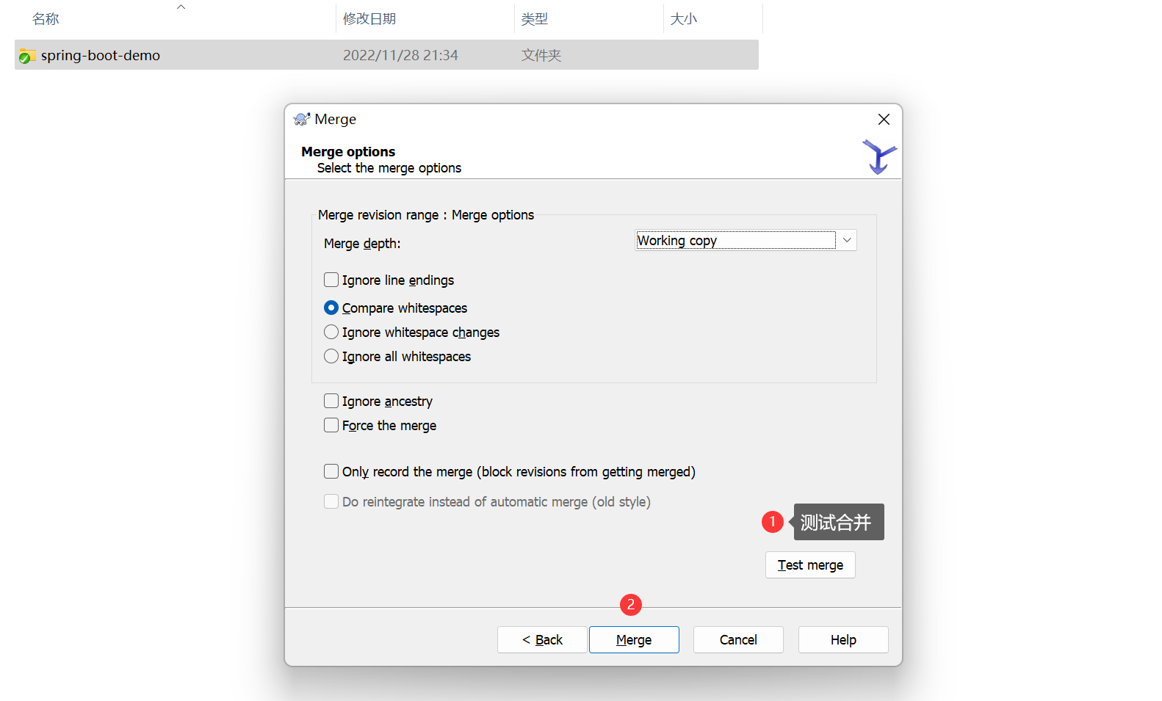Click the blue merge arrows icon
1162x701 pixels.
878,156
